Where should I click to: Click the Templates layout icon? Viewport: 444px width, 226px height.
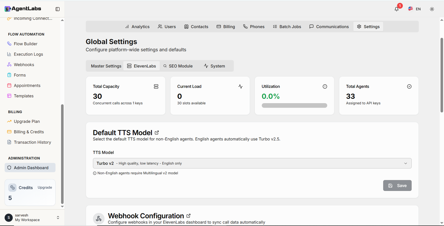pos(9,96)
